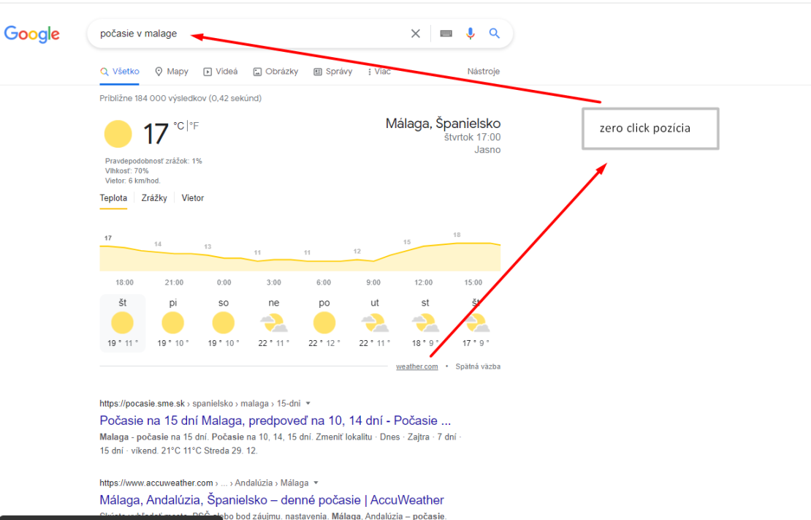Expand the Viac menu
Image resolution: width=811 pixels, height=520 pixels.
point(379,72)
